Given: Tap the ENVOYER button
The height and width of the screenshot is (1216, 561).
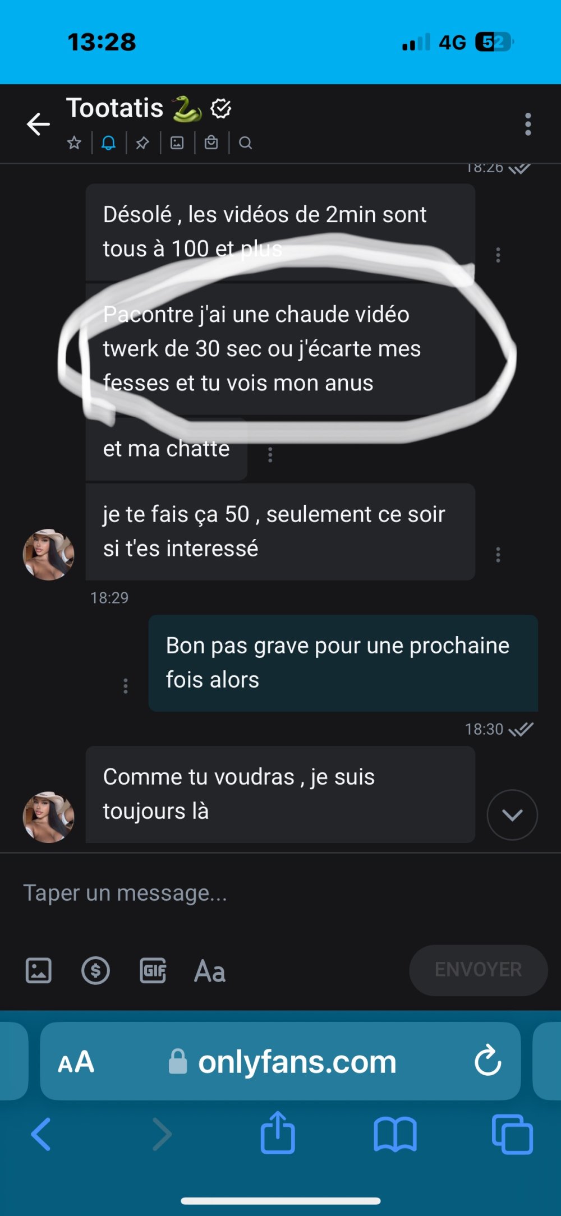Looking at the screenshot, I should point(479,970).
